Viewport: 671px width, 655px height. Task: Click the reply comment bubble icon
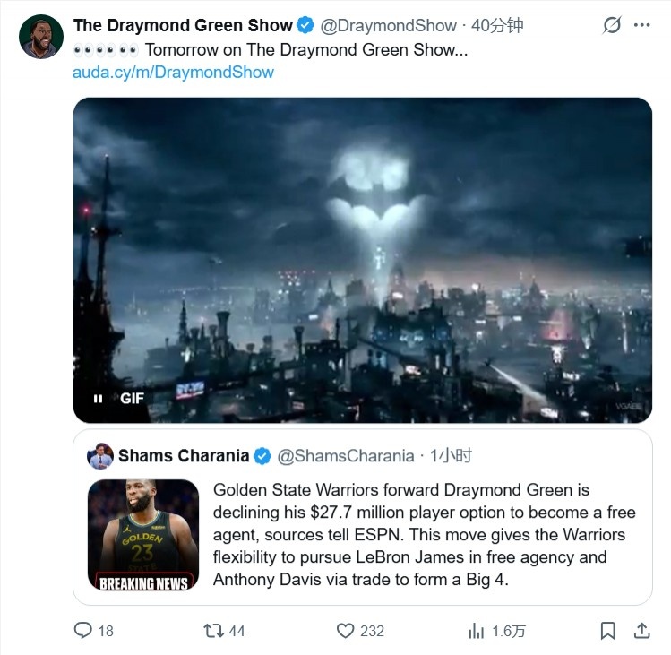pos(83,630)
